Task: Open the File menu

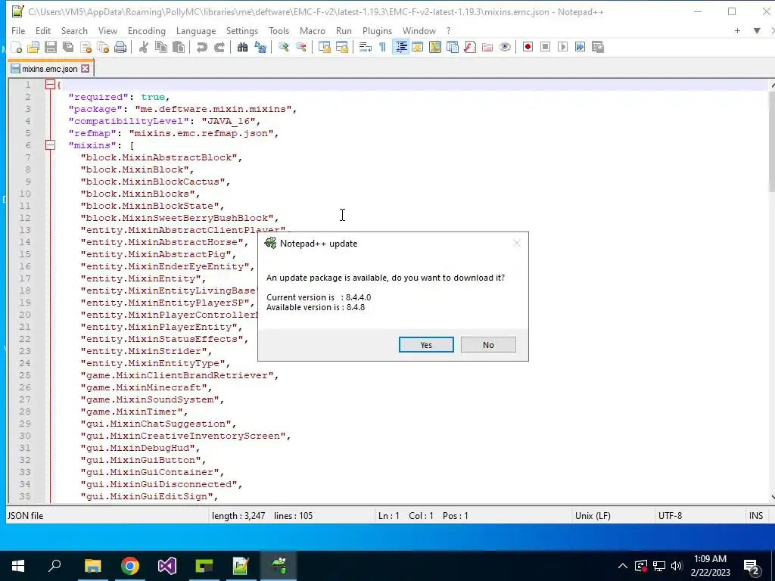Action: [18, 30]
